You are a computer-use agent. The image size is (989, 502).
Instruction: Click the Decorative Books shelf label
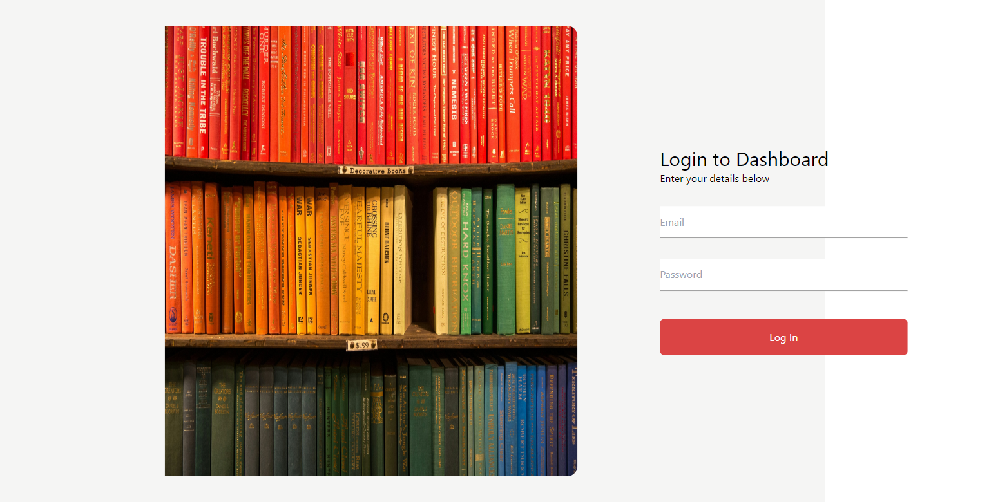click(376, 171)
